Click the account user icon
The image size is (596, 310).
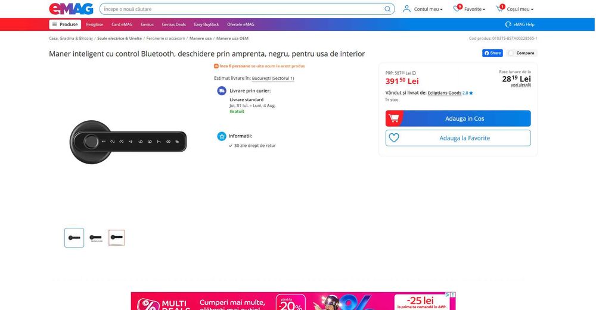coord(406,9)
